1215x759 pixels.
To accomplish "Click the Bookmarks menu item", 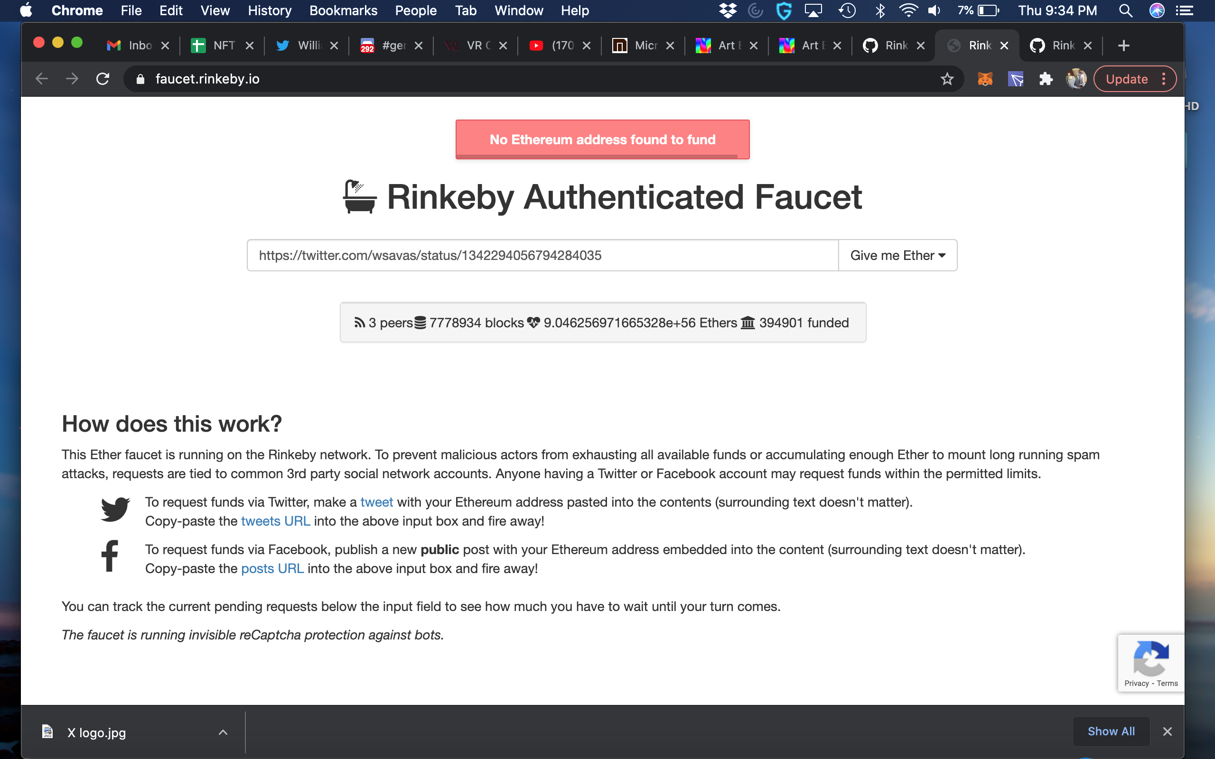I will [x=343, y=10].
